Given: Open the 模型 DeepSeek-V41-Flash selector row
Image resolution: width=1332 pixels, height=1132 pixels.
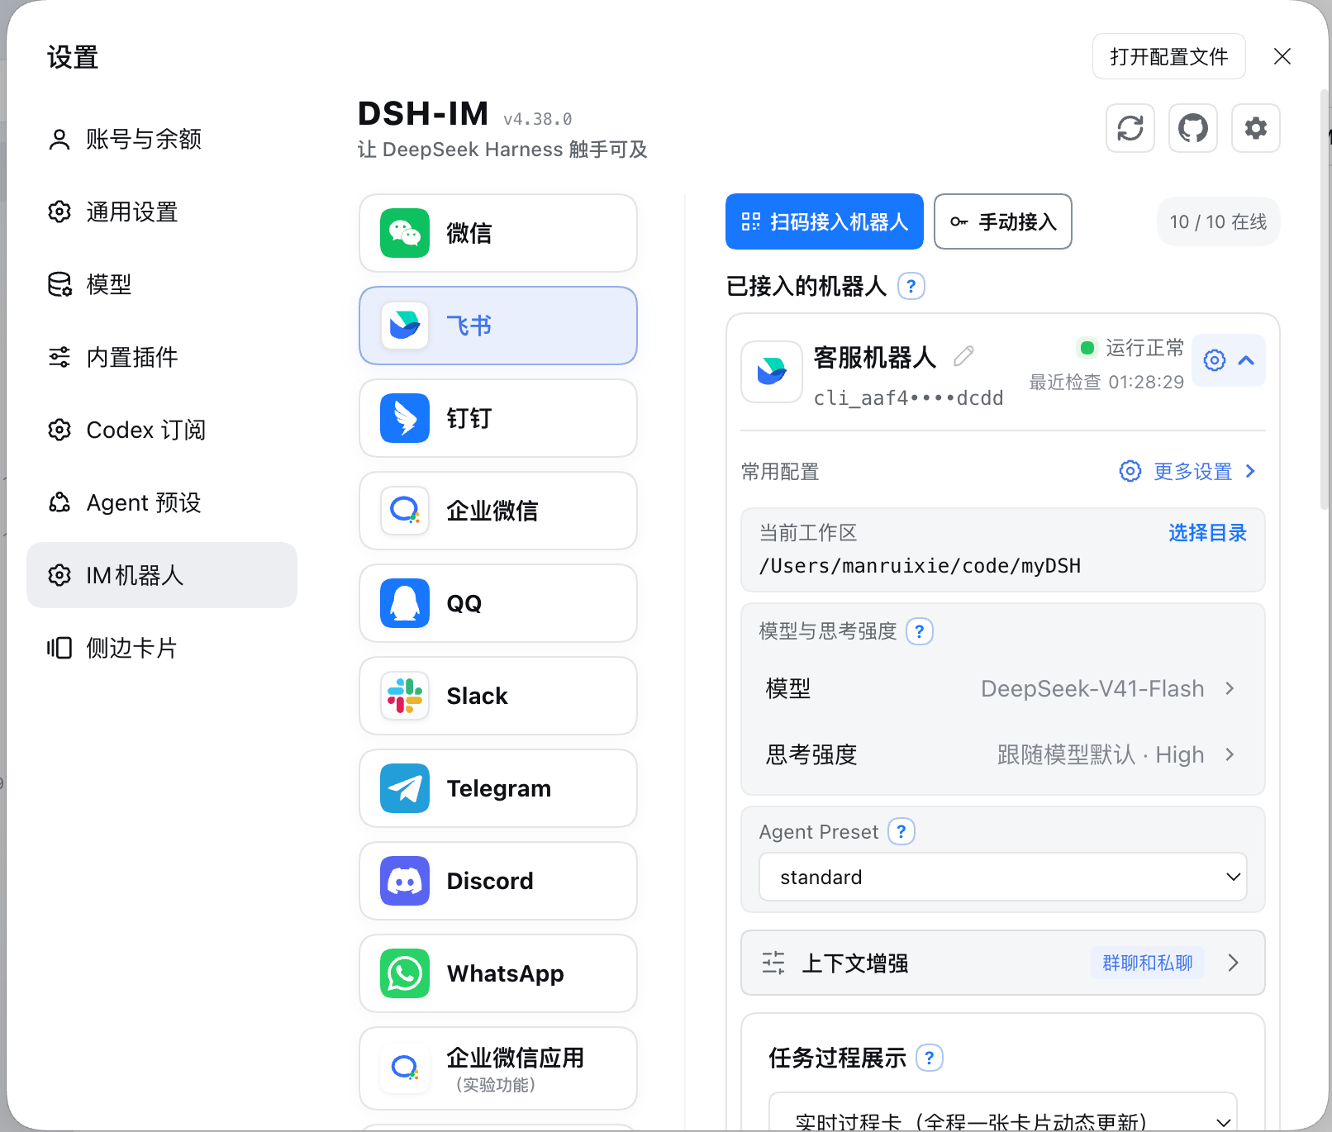Looking at the screenshot, I should [x=1002, y=688].
